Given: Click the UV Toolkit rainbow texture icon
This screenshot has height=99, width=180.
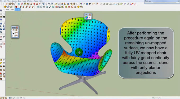Looking at the screenshot, I should pyautogui.click(x=87, y=17).
